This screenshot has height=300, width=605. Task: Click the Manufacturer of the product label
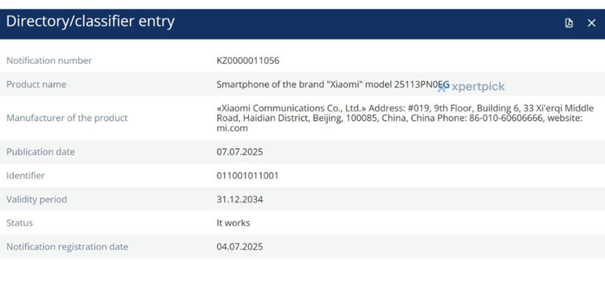[x=67, y=118]
